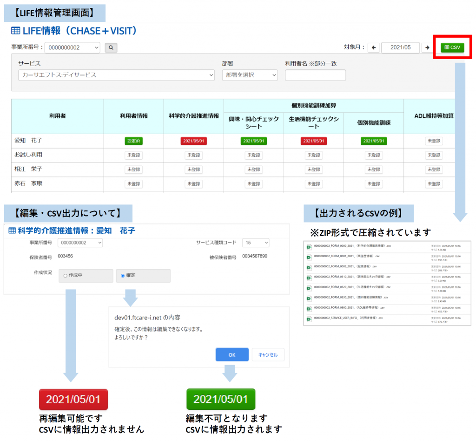The height and width of the screenshot is (441, 476).
Task: Select the 作成中 radio button
Action: (x=65, y=276)
